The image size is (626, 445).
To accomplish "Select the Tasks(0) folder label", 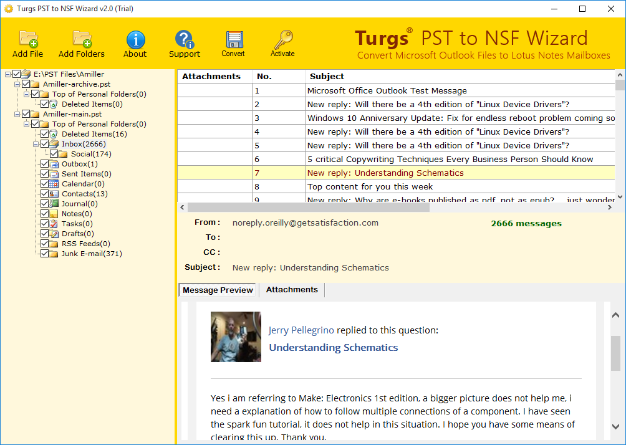I will pyautogui.click(x=77, y=224).
